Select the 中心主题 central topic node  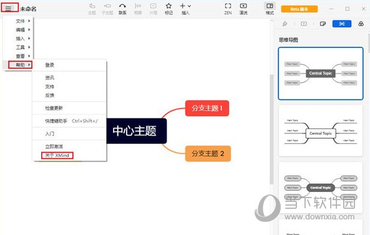(137, 131)
